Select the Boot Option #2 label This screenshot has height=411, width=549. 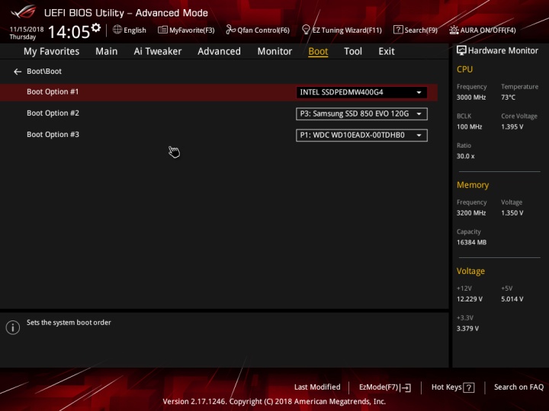(x=53, y=113)
